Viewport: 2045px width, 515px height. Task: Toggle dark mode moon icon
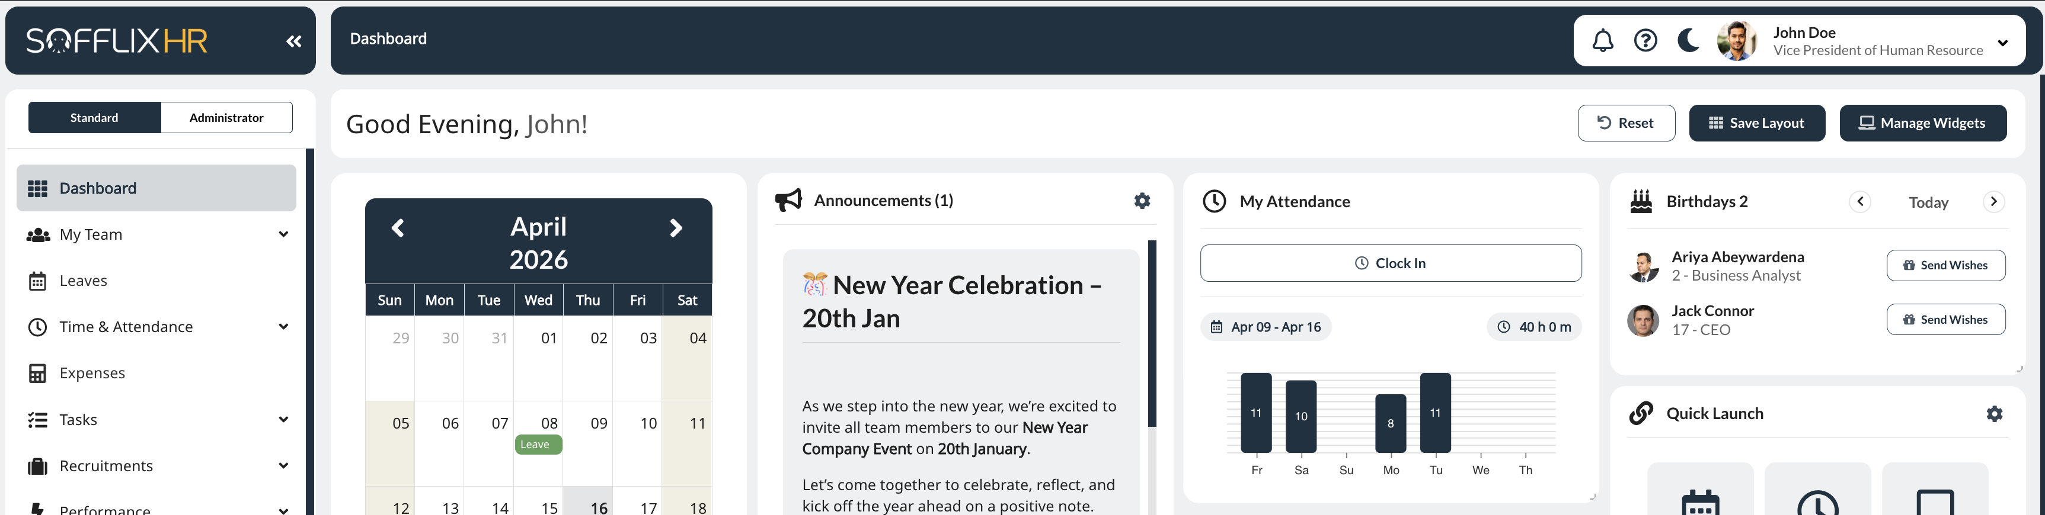(x=1688, y=40)
